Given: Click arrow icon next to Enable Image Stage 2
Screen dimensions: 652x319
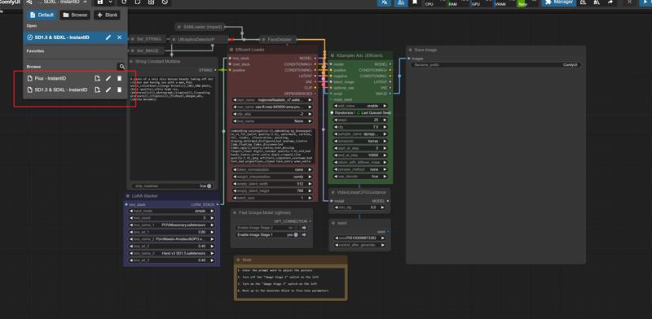Looking at the screenshot, I should click(304, 228).
